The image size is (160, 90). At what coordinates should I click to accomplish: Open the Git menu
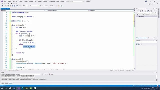point(17,1)
